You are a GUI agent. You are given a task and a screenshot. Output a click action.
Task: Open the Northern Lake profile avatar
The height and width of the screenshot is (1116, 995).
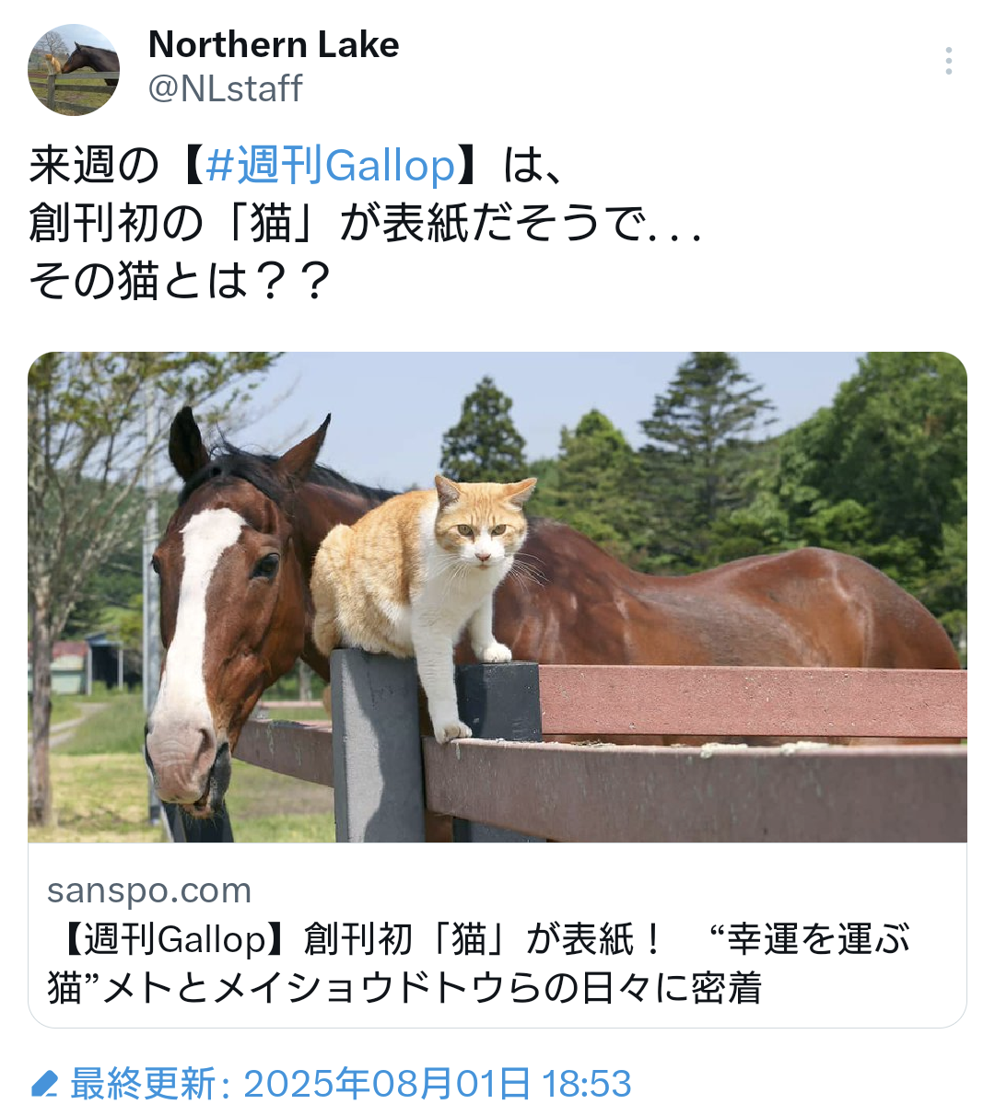[74, 69]
